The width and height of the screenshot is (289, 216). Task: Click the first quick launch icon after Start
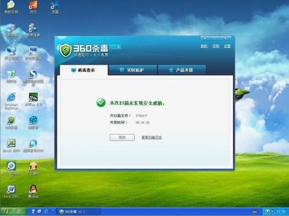click(33, 211)
